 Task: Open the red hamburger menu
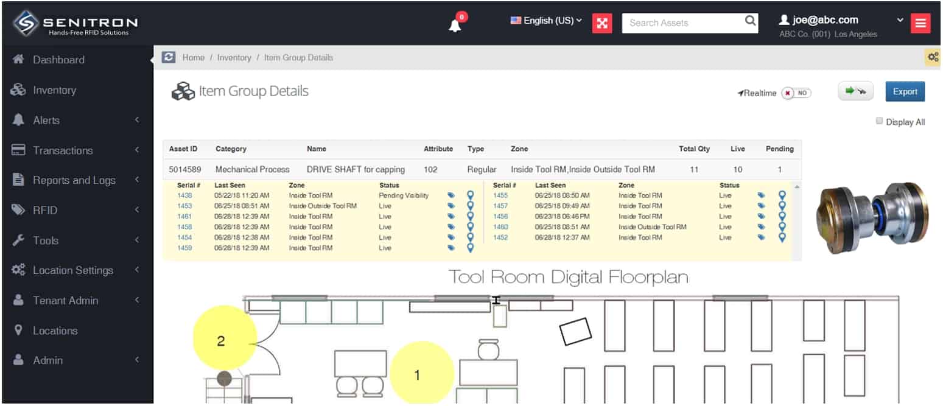click(x=920, y=23)
